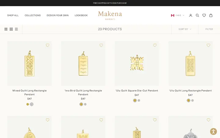Select silver swatch for 'Ulu Long Rectangle Pendant
The image size is (220, 138).
(x=193, y=100)
